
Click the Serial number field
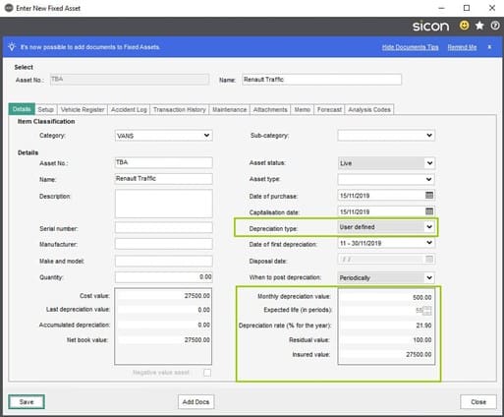163,228
